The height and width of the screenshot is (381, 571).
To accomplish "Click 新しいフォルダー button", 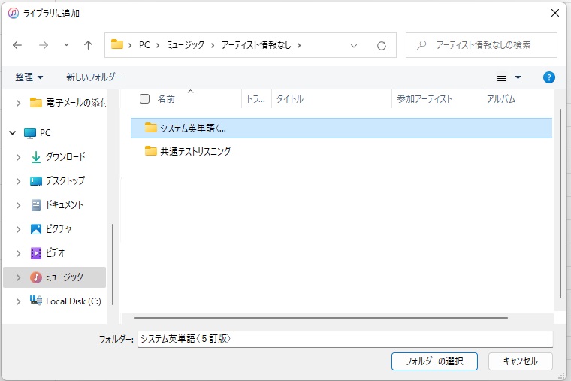I will 93,77.
